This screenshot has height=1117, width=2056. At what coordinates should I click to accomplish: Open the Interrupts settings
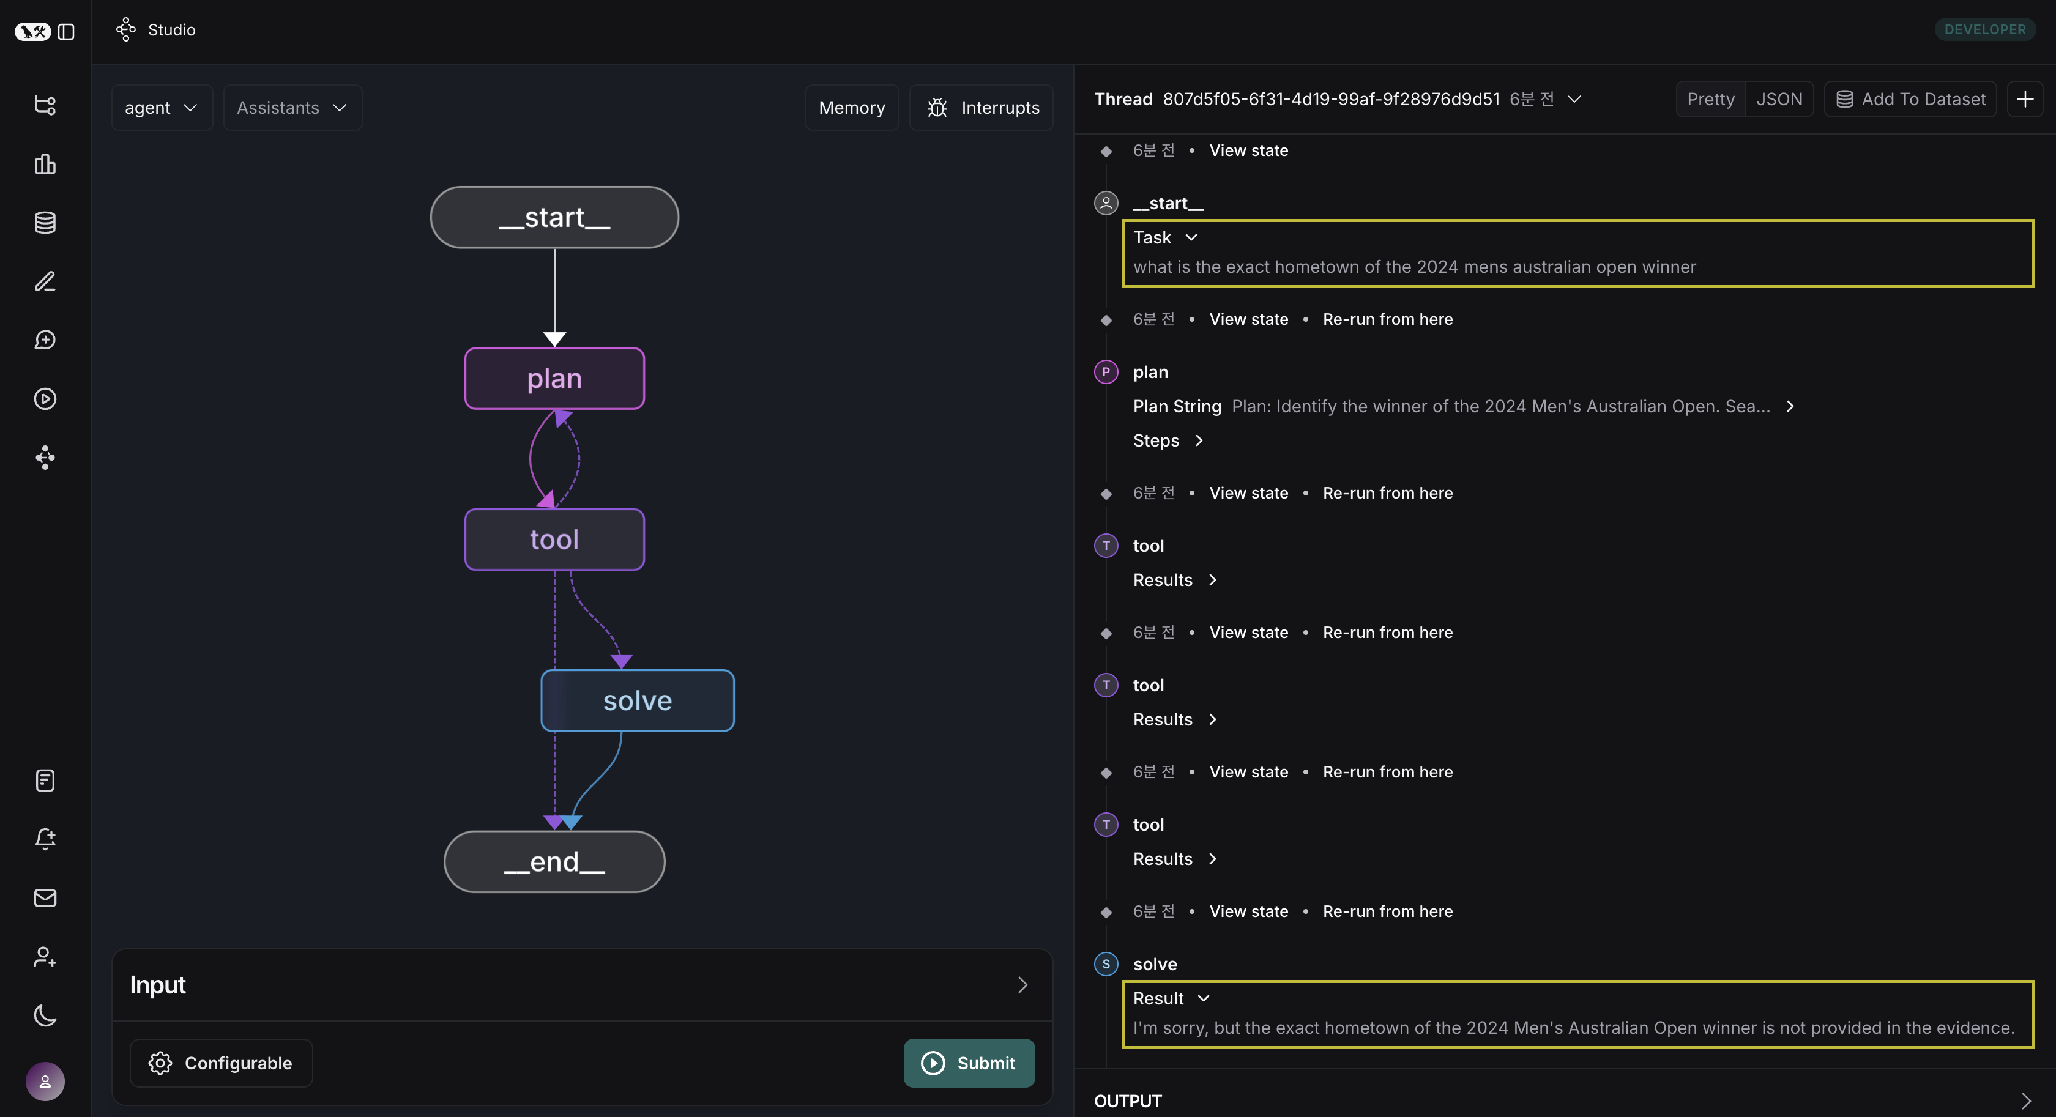pos(981,108)
